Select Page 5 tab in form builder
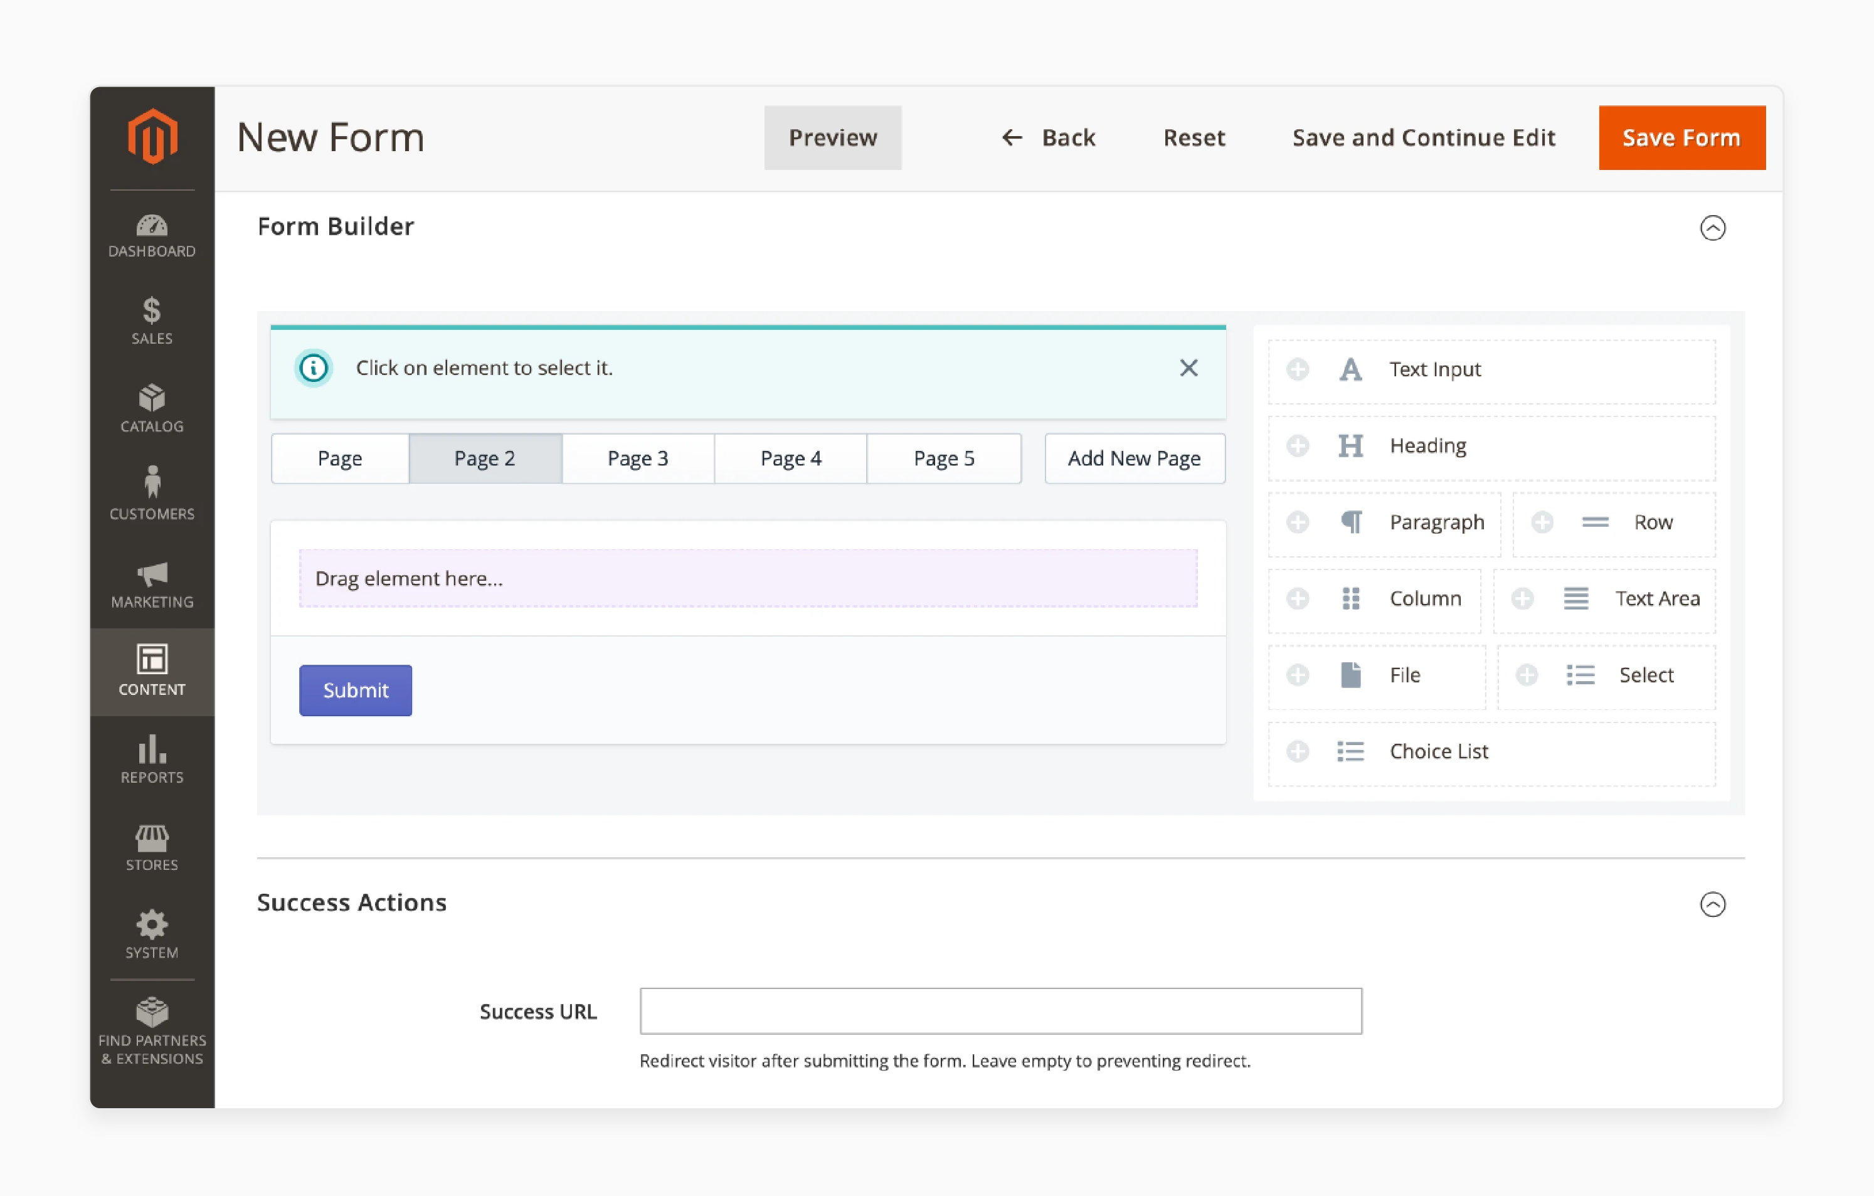 tap(945, 457)
